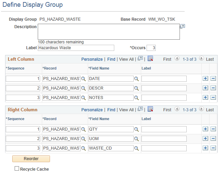Open Description field in pop-out window
The width and height of the screenshot is (219, 173).
point(182,26)
